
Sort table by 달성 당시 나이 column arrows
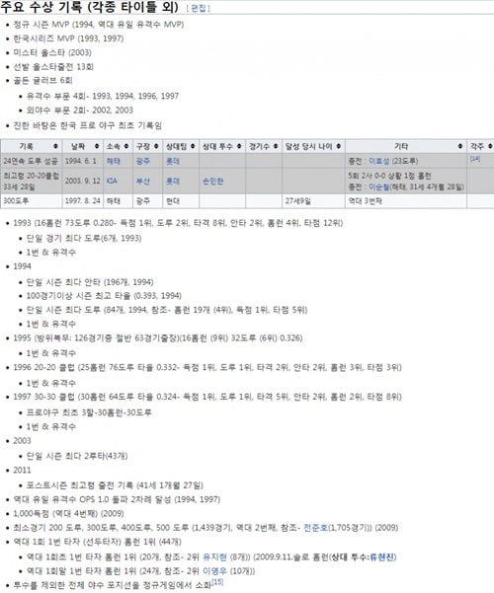pos(339,146)
